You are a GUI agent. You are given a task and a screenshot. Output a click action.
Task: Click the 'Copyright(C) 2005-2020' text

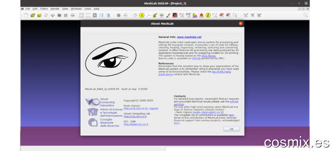[138, 100]
